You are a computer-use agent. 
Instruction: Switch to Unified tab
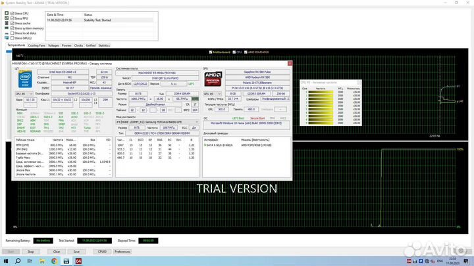tap(91, 45)
